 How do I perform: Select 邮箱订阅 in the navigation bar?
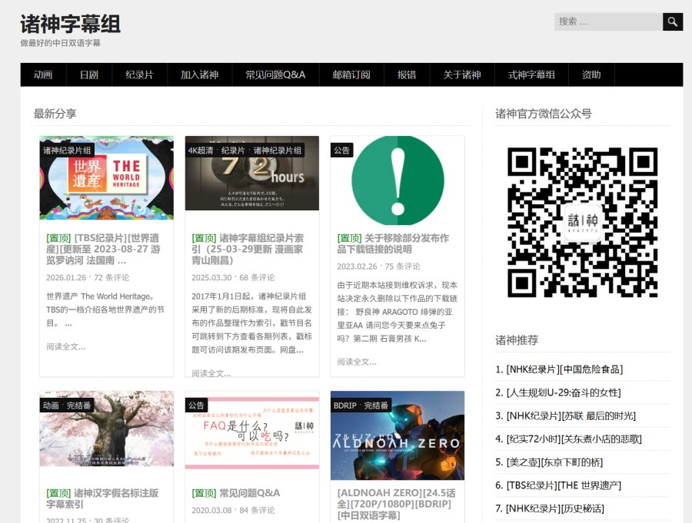pos(351,74)
